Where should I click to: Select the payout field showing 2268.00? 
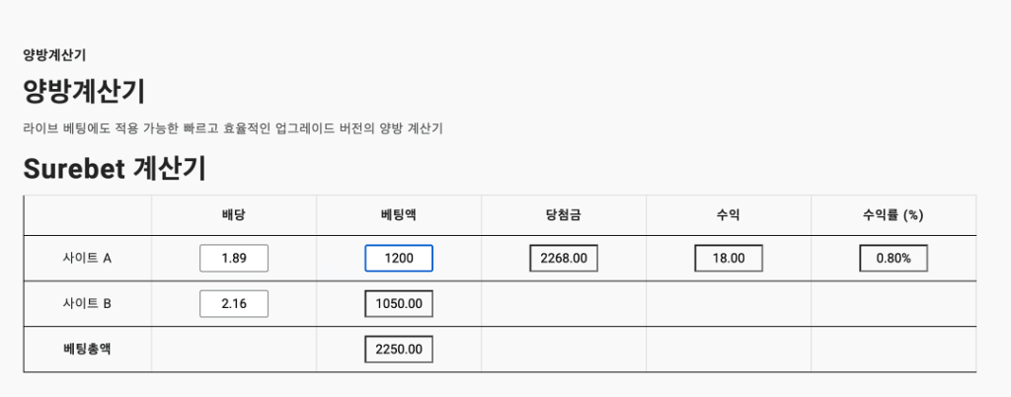[564, 259]
